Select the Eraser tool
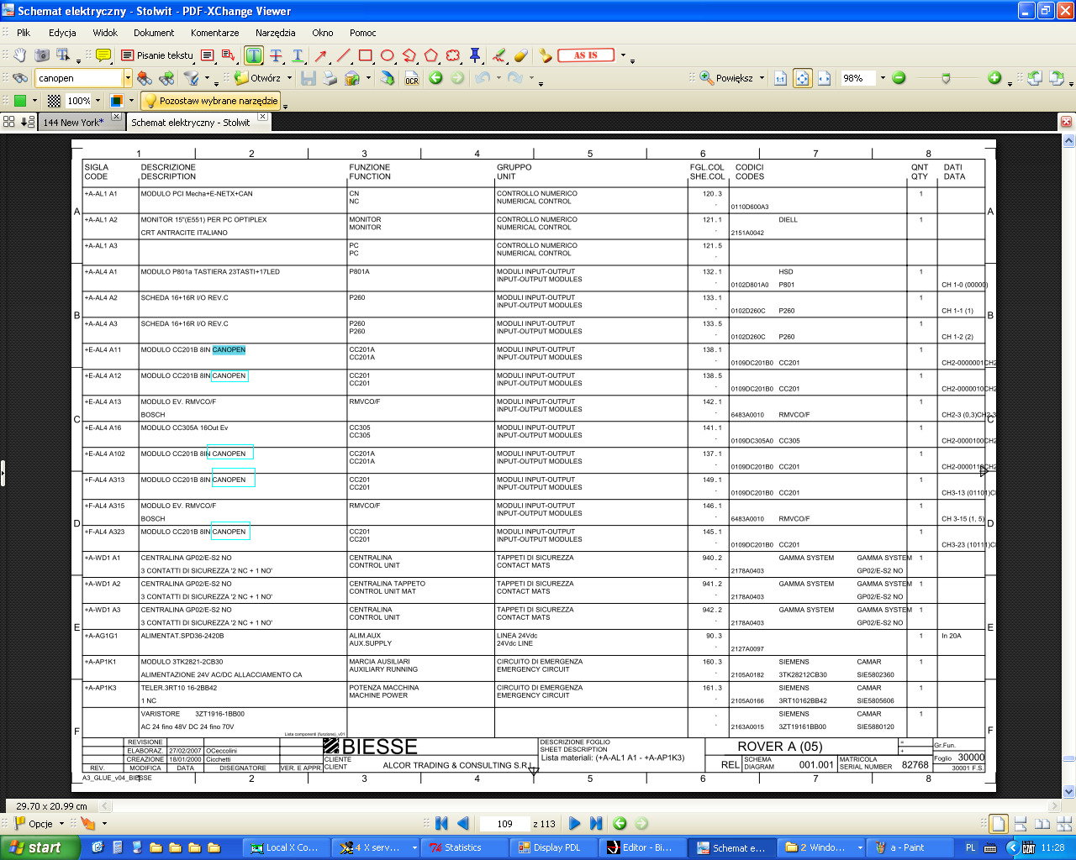The width and height of the screenshot is (1076, 860). 521,55
